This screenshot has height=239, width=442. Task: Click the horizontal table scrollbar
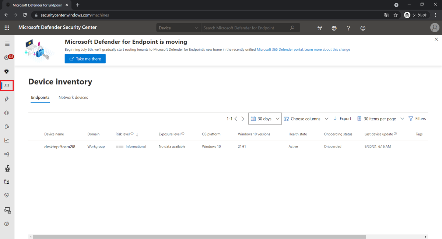(199, 237)
